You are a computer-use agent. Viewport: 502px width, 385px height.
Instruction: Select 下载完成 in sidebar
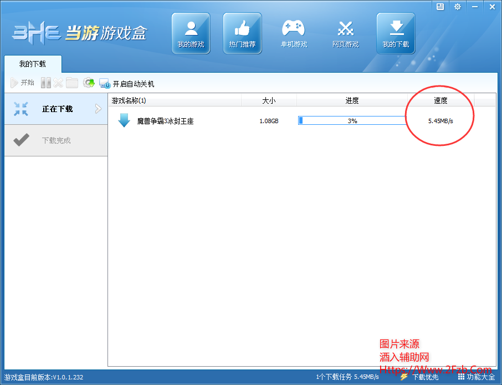click(x=56, y=140)
